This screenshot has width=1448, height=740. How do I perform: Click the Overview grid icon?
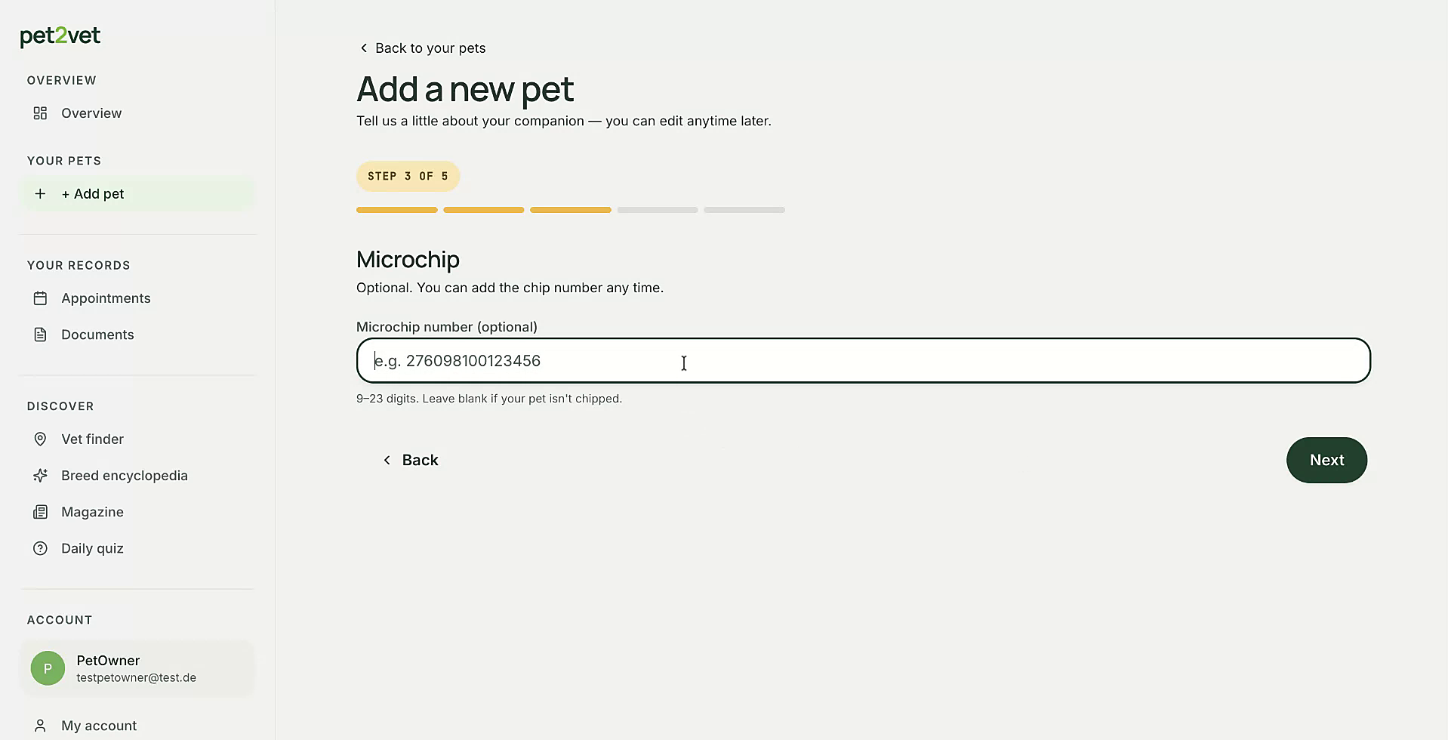(x=40, y=113)
